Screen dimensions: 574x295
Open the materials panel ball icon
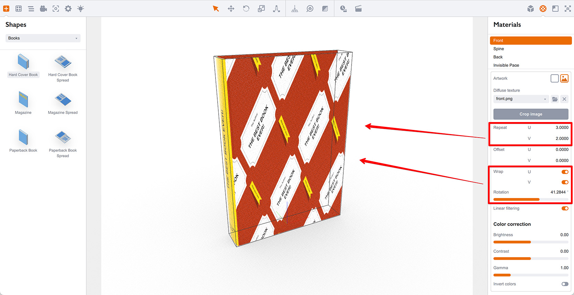(x=543, y=9)
